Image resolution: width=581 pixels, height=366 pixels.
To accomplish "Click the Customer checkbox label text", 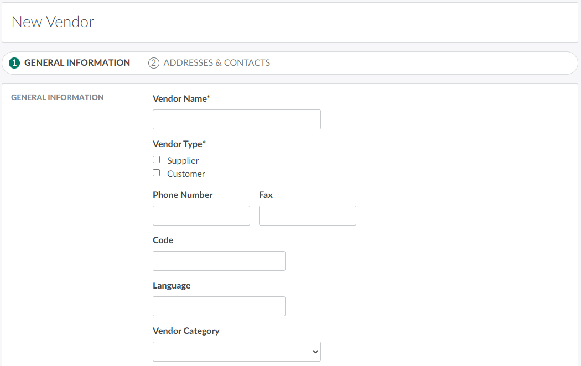I will click(x=186, y=174).
